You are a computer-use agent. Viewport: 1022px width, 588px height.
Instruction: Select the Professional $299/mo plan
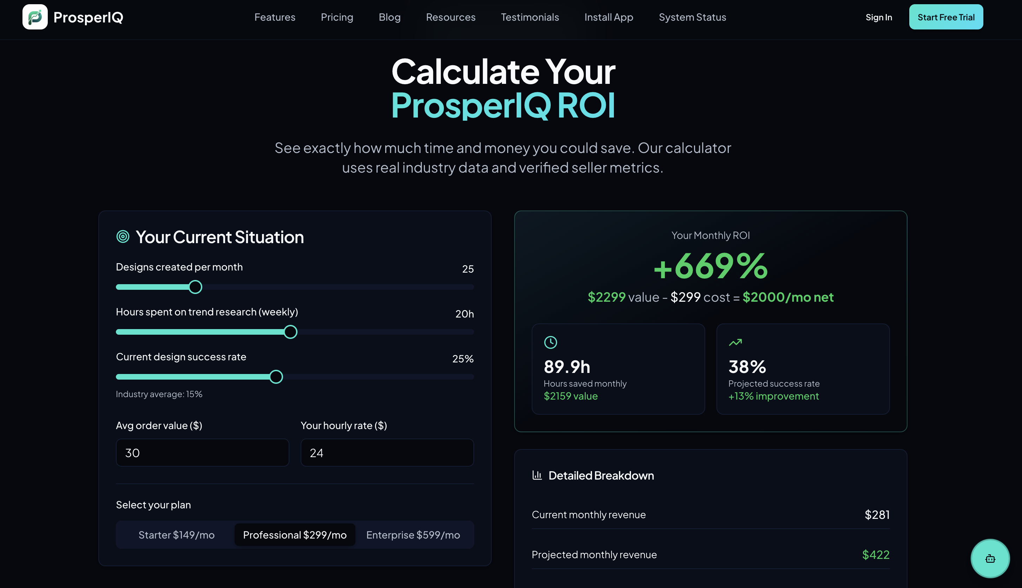294,535
